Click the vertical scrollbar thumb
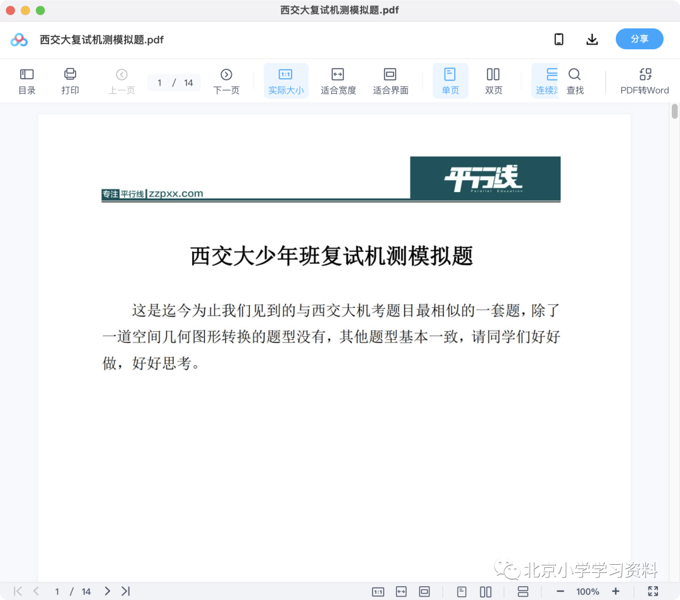Image resolution: width=680 pixels, height=600 pixels. tap(674, 111)
